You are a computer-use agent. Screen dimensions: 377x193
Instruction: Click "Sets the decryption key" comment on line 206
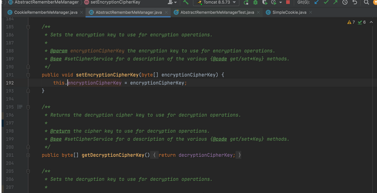click(129, 179)
